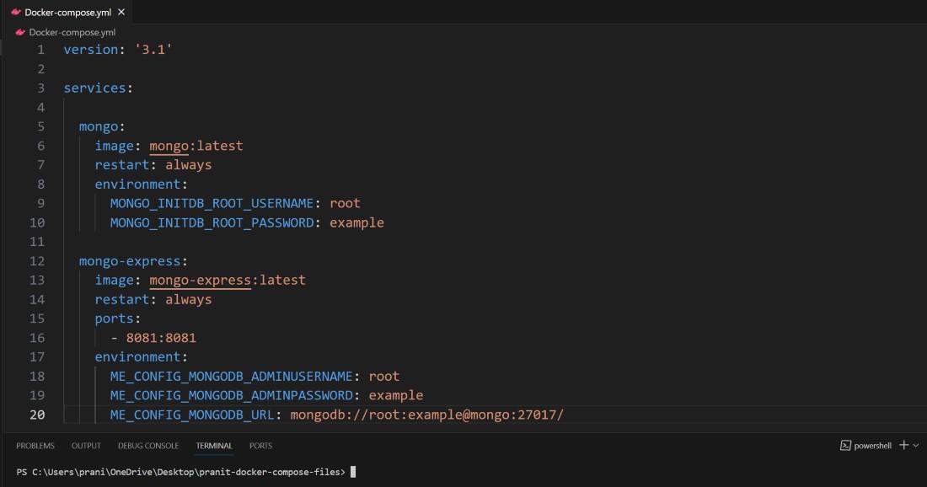Screen dimensions: 927x487
Task: Click the line number 20 gutter
Action: tap(37, 415)
